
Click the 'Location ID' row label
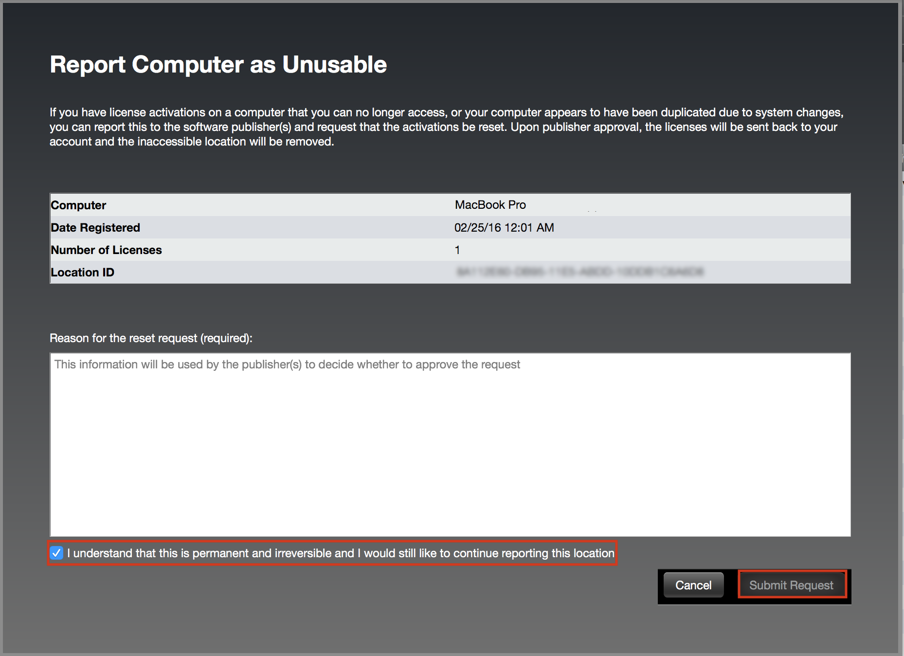[x=82, y=273]
